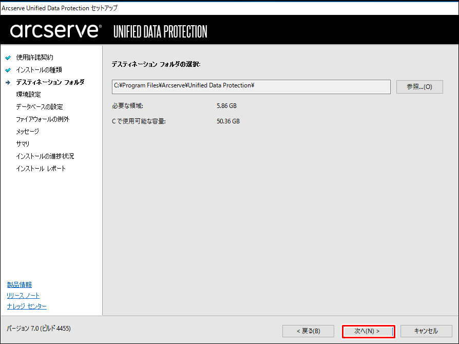Screen dimensions: 459x344
Task: Click checkmark icon beside 使用許諾契約
Action: pos(8,58)
